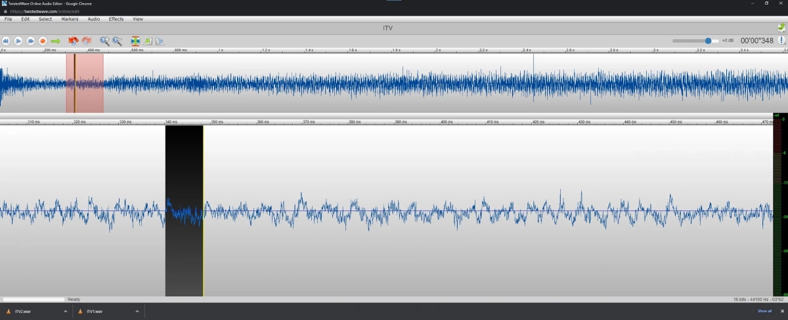Zoom in with the magnifier plus
Image resolution: width=788 pixels, height=320 pixels.
click(104, 41)
